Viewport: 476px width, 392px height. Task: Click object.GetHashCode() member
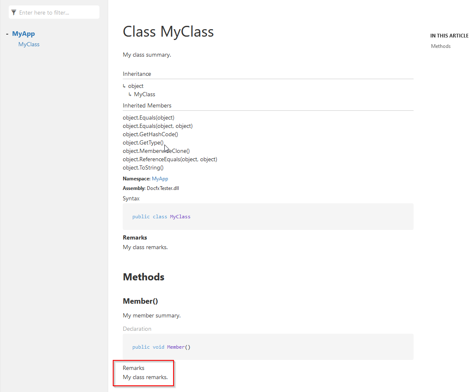pyautogui.click(x=150, y=134)
